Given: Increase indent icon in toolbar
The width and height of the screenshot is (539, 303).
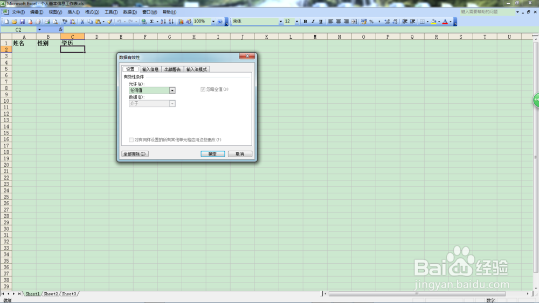Looking at the screenshot, I should 413,22.
